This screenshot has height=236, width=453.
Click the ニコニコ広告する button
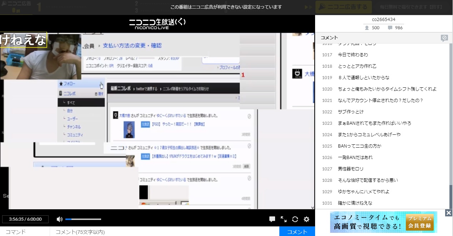click(x=343, y=7)
